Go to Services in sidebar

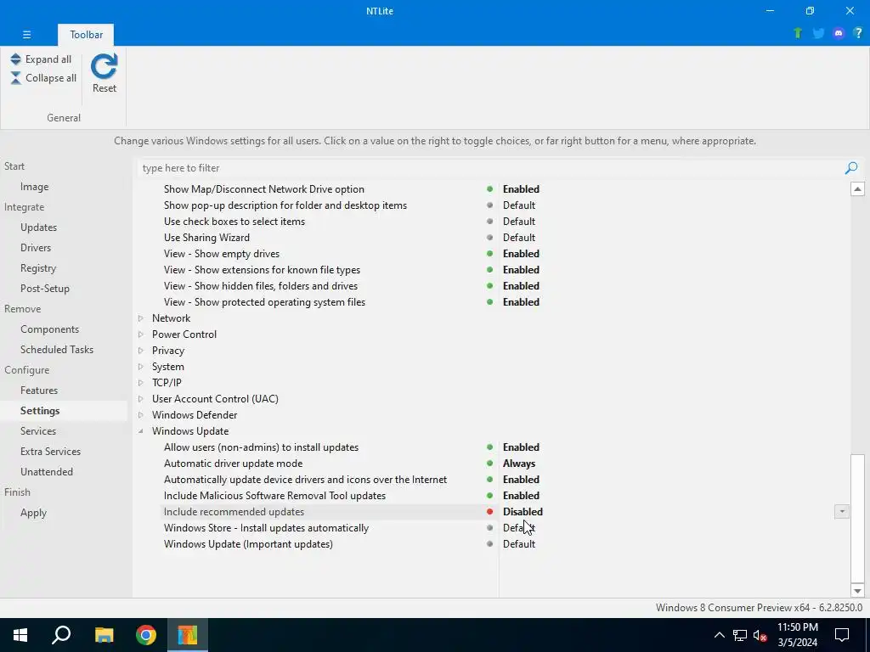[x=37, y=431]
